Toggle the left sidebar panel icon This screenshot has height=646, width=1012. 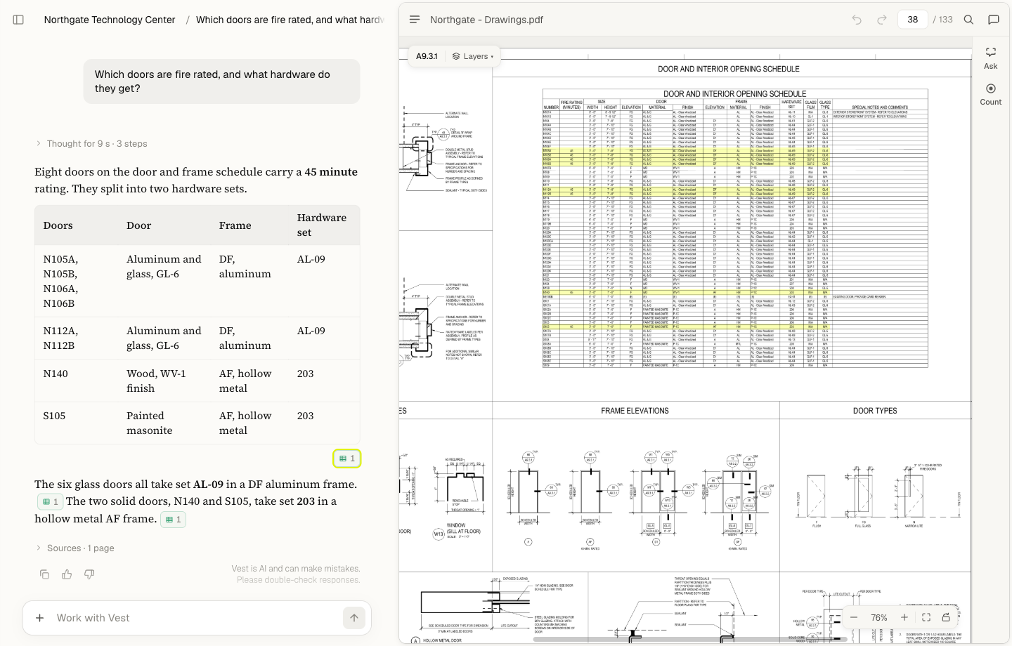(x=19, y=20)
